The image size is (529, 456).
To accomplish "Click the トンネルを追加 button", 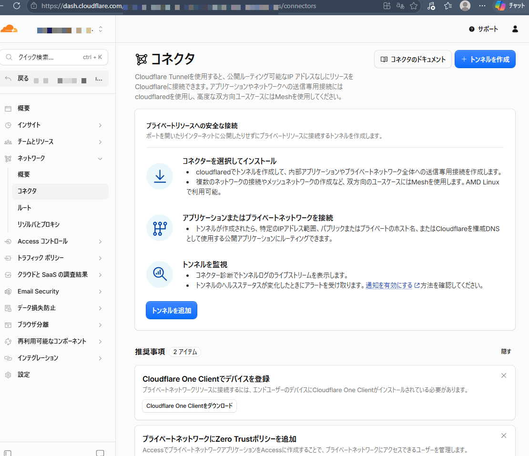I will [172, 310].
